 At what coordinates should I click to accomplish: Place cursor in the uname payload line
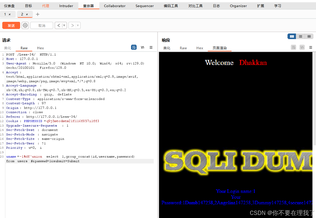[70, 157]
